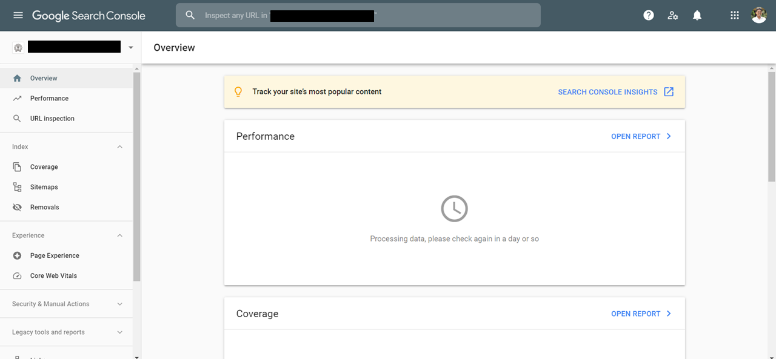The width and height of the screenshot is (776, 359).
Task: Open the notifications bell
Action: (x=697, y=15)
